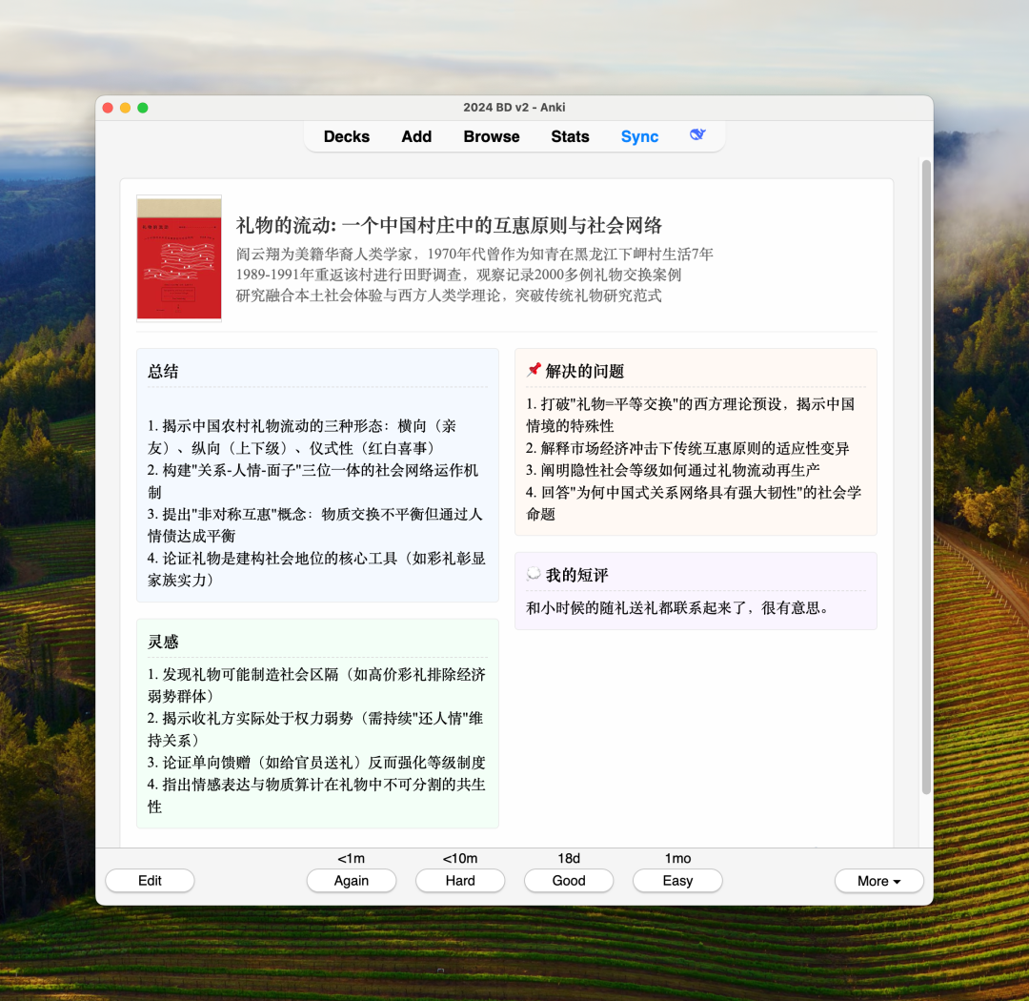This screenshot has height=1001, width=1029.
Task: Click inspiration point 1 about 礼物可能制造社会区隔
Action: point(316,685)
